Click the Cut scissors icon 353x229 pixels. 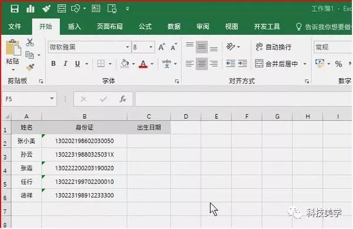(30, 42)
